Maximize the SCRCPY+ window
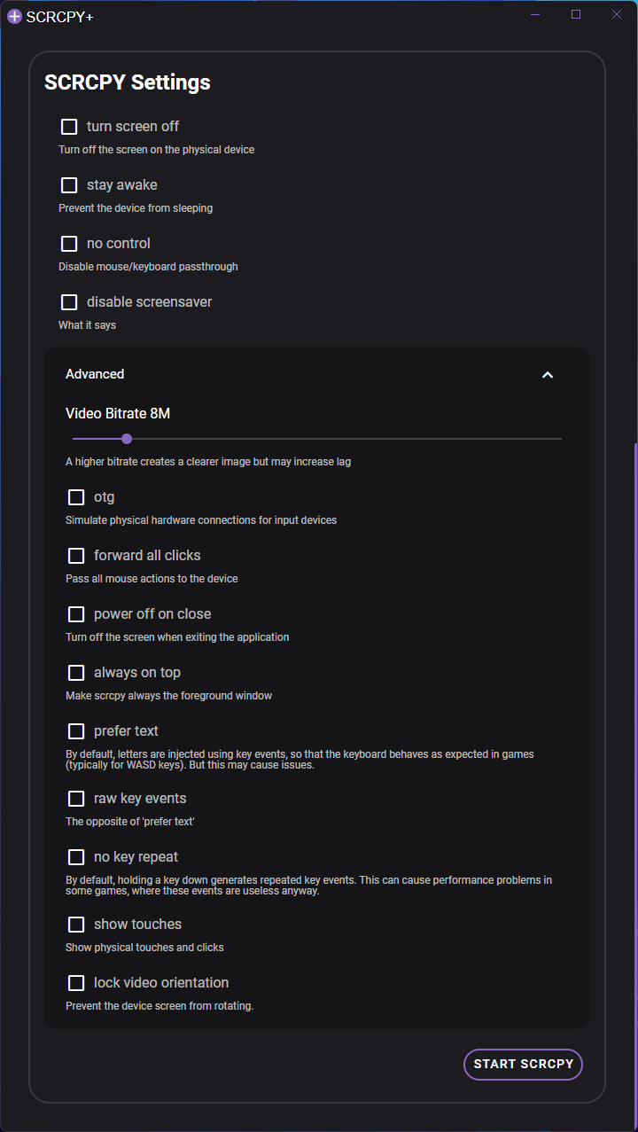This screenshot has height=1132, width=638. coord(576,14)
